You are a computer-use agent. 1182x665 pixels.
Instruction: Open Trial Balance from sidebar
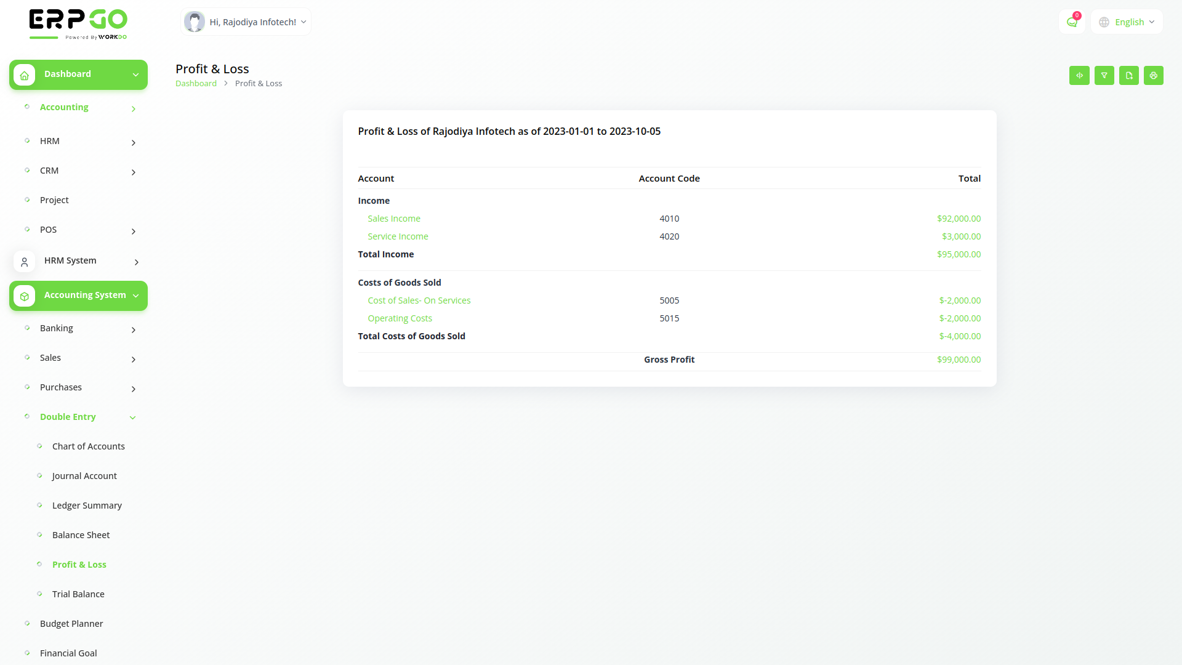click(78, 594)
